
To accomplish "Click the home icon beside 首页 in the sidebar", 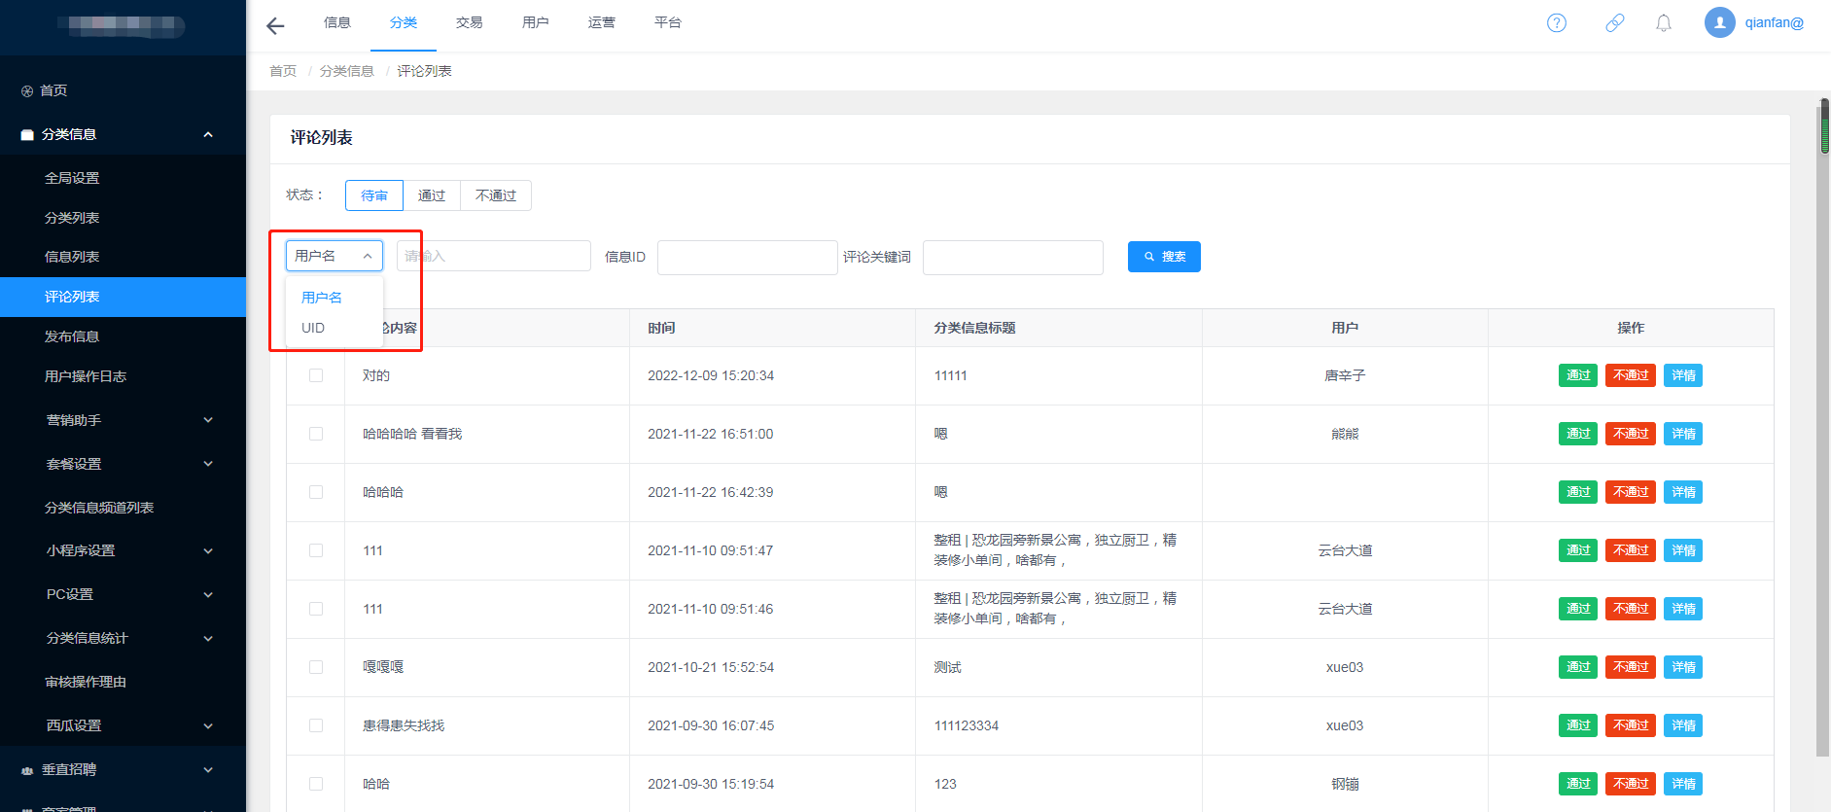I will click(27, 91).
